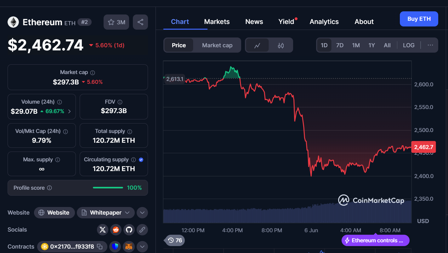Open the Analytics tab

coord(324,22)
